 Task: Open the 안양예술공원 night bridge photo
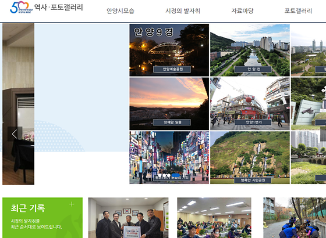pyautogui.click(x=169, y=50)
